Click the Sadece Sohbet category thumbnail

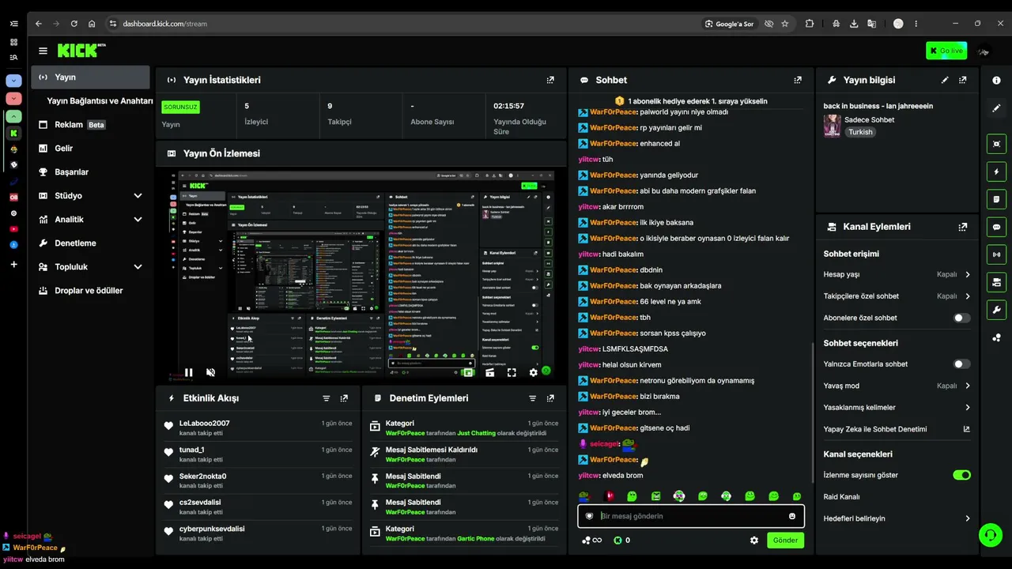click(x=832, y=126)
